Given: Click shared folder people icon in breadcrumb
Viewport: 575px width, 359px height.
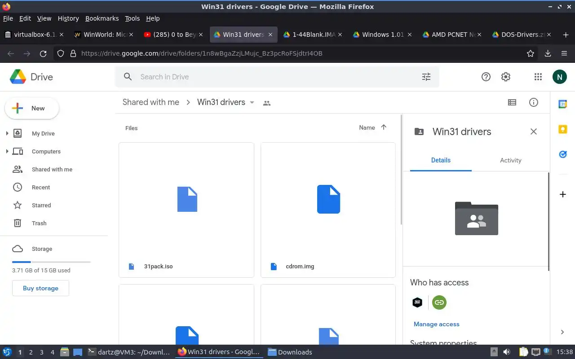Looking at the screenshot, I should coord(267,103).
